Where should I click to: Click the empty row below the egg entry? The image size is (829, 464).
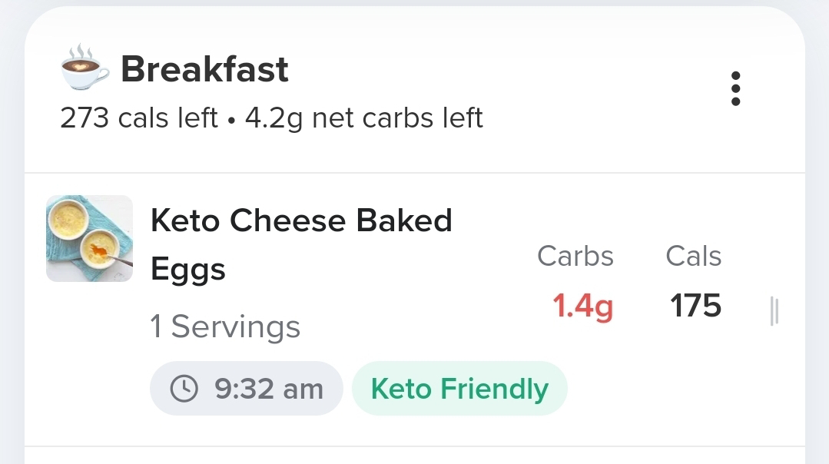tap(415, 456)
